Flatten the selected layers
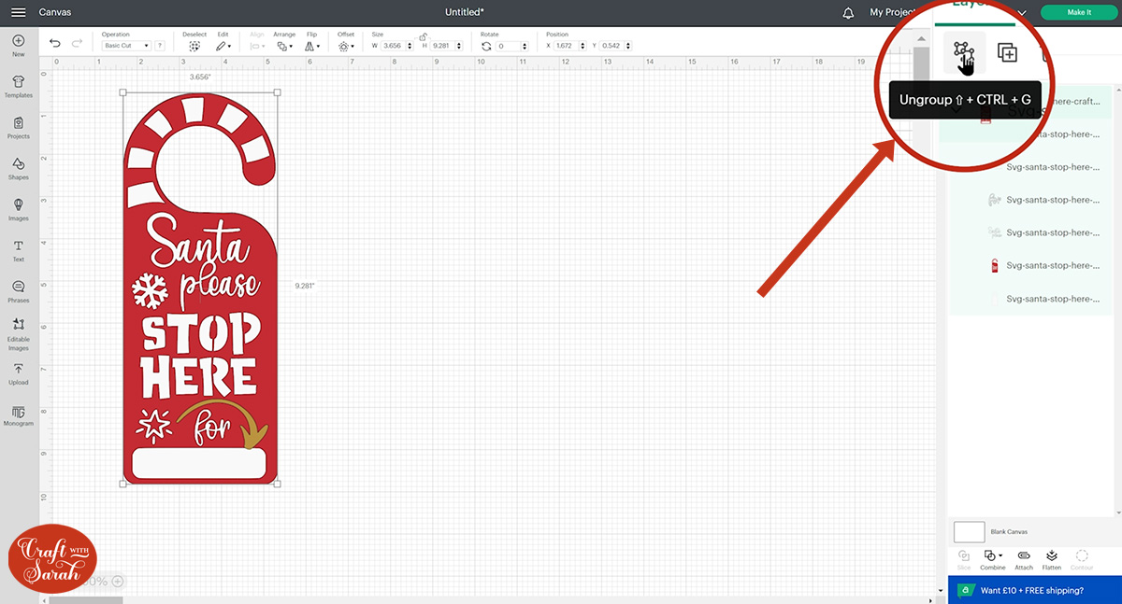The height and width of the screenshot is (604, 1122). 1052,559
